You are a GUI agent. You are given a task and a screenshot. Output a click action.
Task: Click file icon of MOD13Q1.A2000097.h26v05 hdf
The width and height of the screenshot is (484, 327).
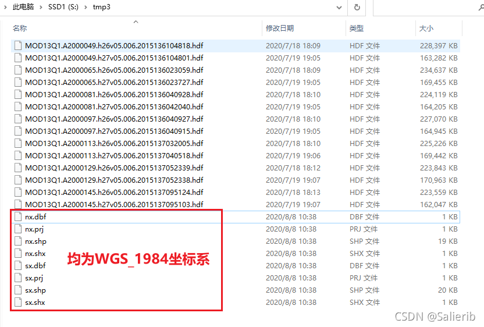point(18,119)
